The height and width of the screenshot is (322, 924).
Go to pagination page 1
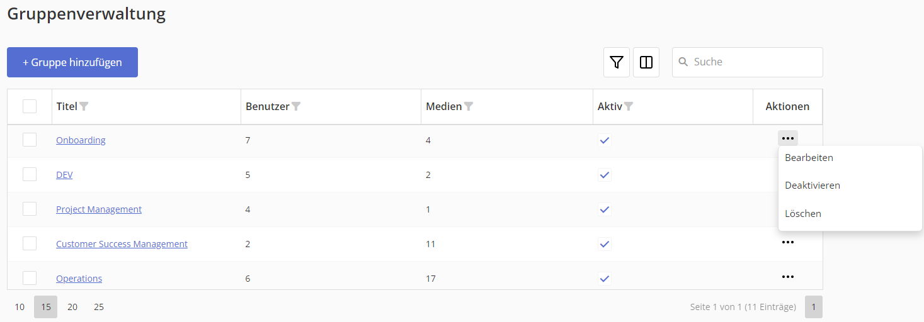click(x=813, y=307)
